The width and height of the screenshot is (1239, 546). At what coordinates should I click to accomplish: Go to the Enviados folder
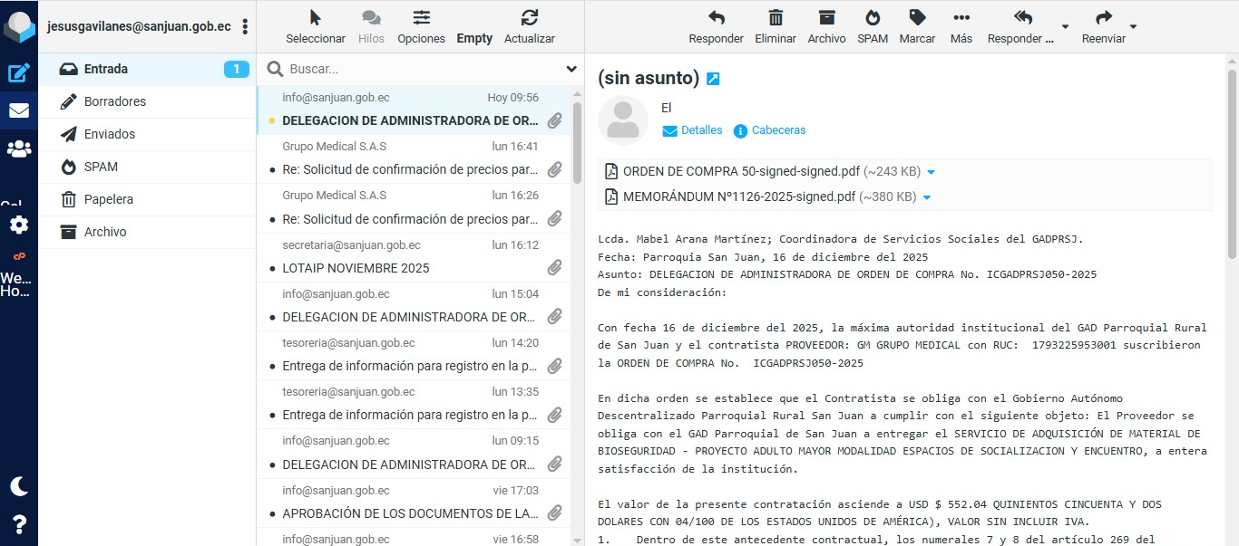pyautogui.click(x=109, y=134)
